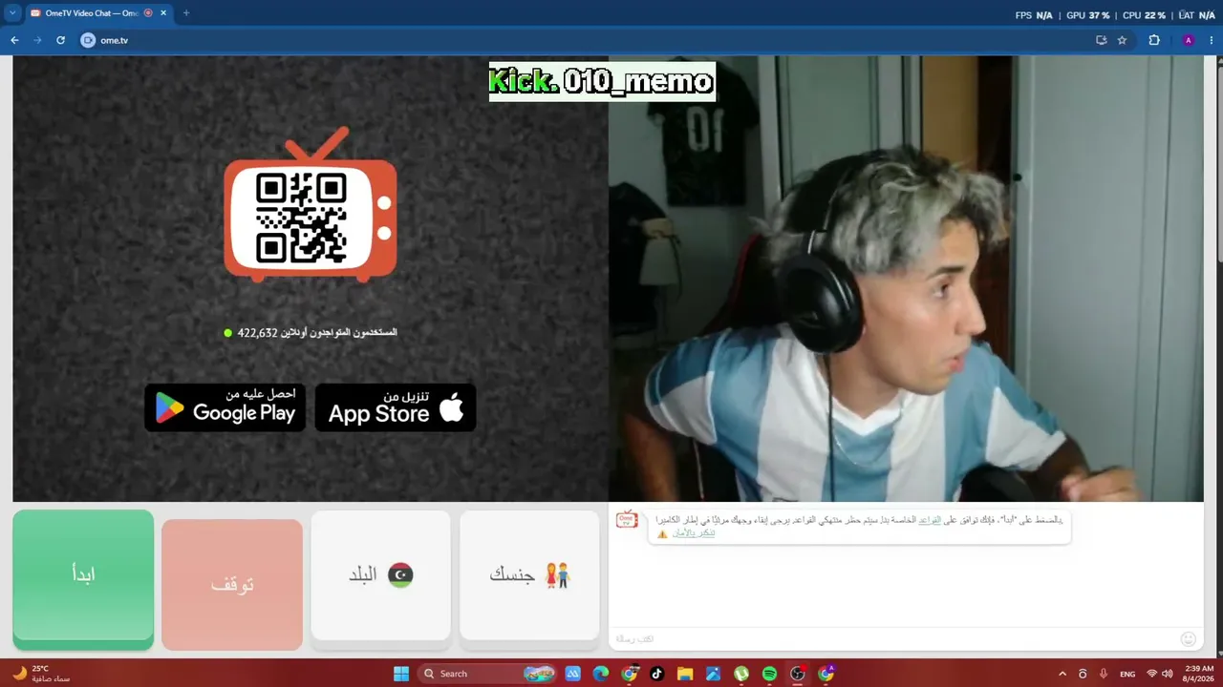Reload the ome.tv page
Image resolution: width=1223 pixels, height=687 pixels.
tap(60, 40)
